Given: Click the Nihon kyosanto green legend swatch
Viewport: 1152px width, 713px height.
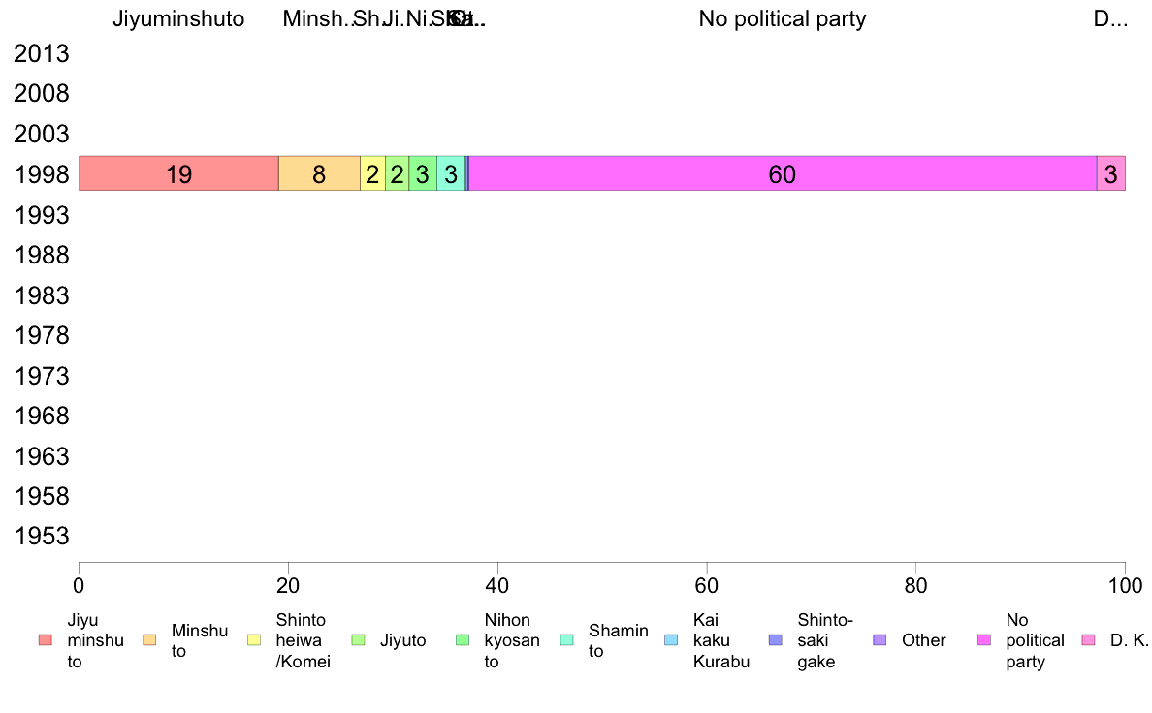Looking at the screenshot, I should (x=463, y=640).
